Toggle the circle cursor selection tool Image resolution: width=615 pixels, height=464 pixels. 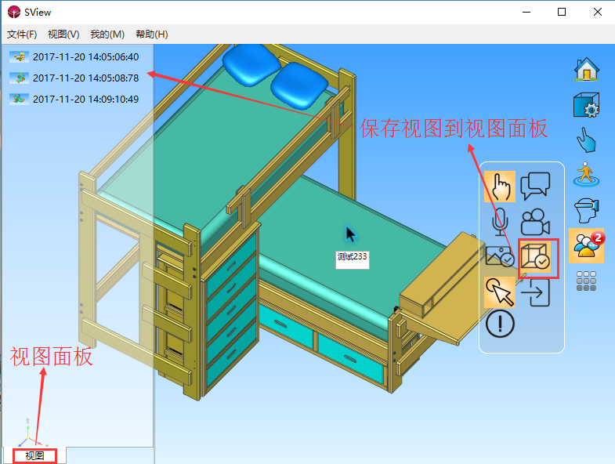point(500,292)
